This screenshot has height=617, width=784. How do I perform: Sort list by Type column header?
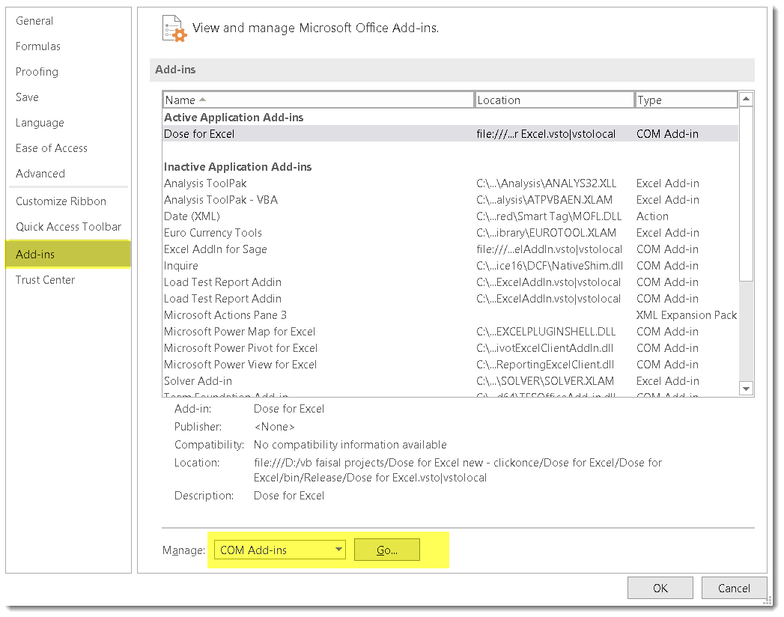[x=687, y=100]
